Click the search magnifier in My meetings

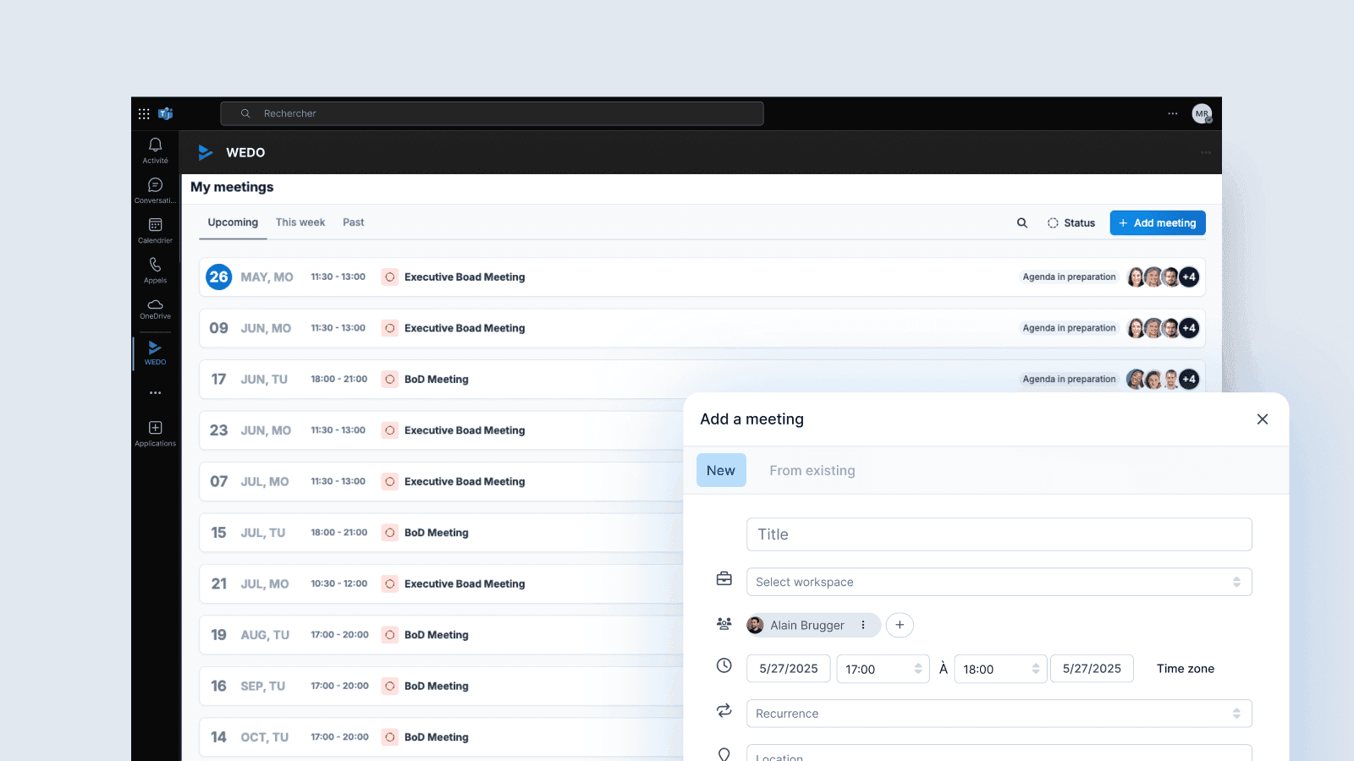[1021, 222]
